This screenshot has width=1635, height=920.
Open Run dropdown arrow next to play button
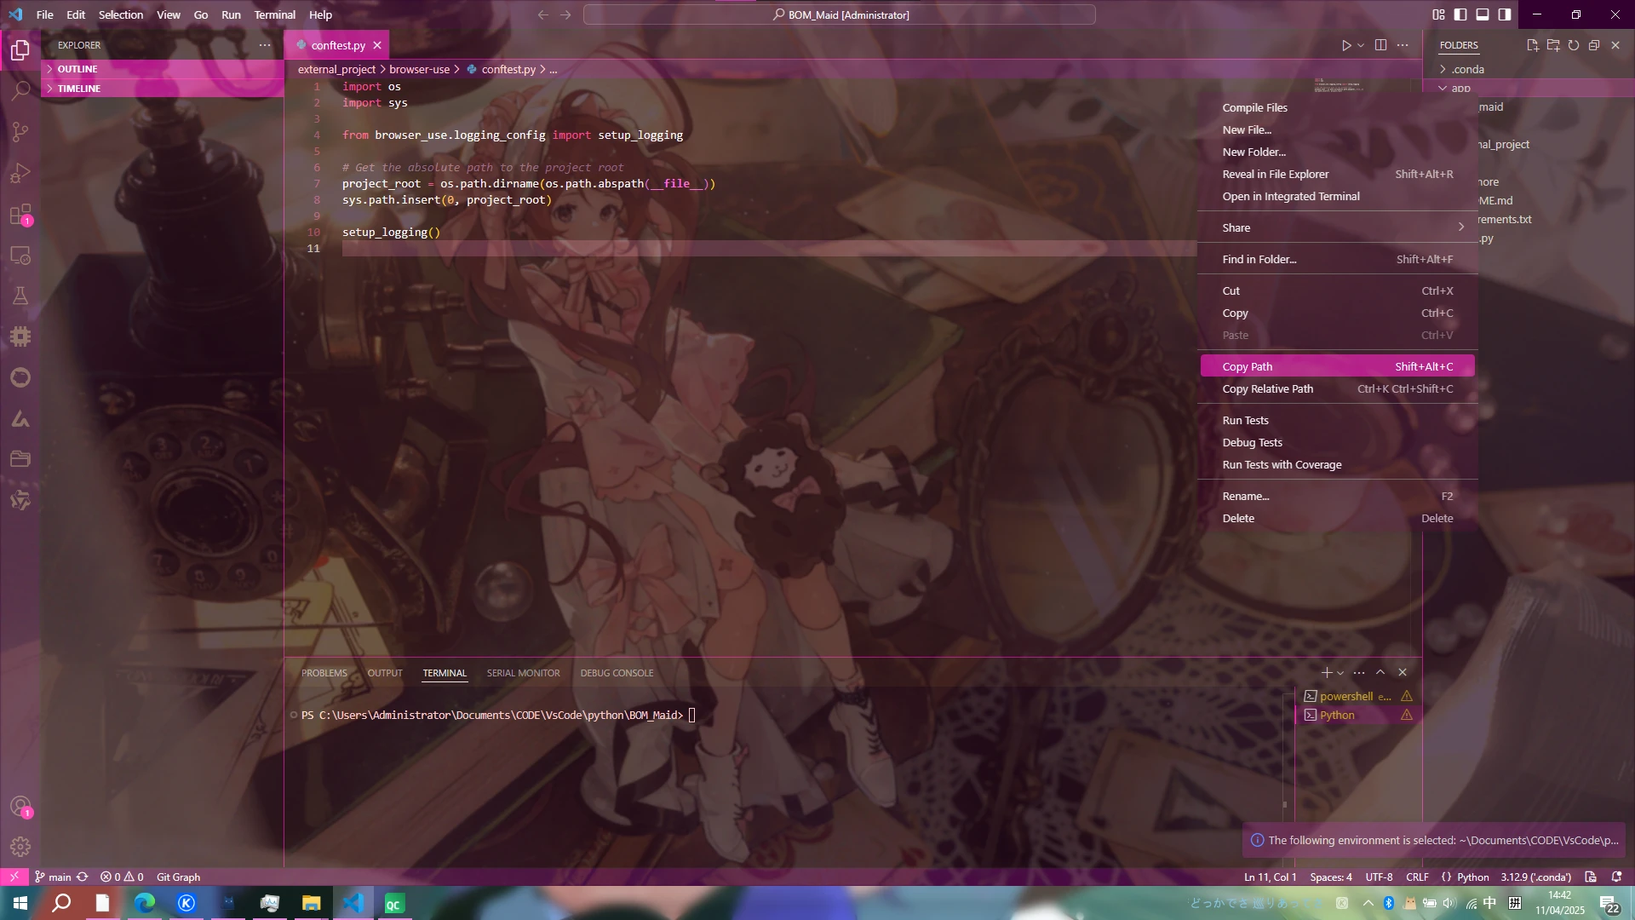coord(1361,45)
